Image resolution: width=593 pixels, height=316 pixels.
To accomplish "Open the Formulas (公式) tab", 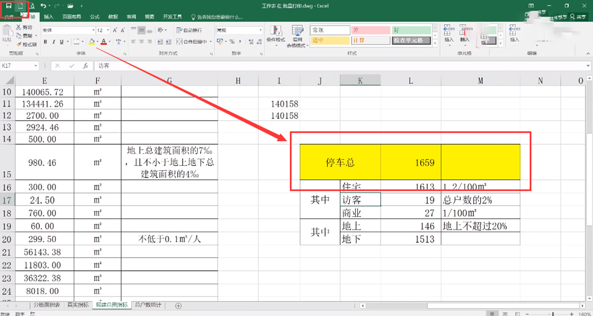I will click(95, 16).
